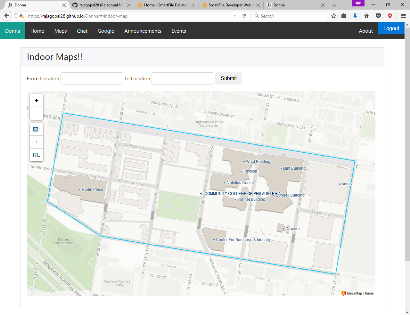Click Mint Building map label
This screenshot has width=410, height=315.
coord(294,168)
